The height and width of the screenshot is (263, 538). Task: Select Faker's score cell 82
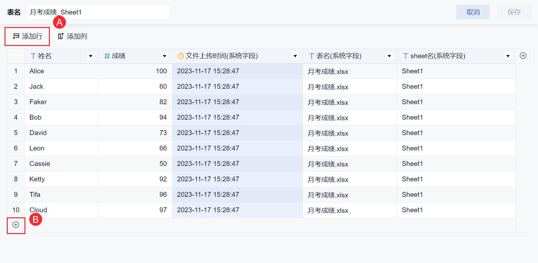(x=135, y=102)
